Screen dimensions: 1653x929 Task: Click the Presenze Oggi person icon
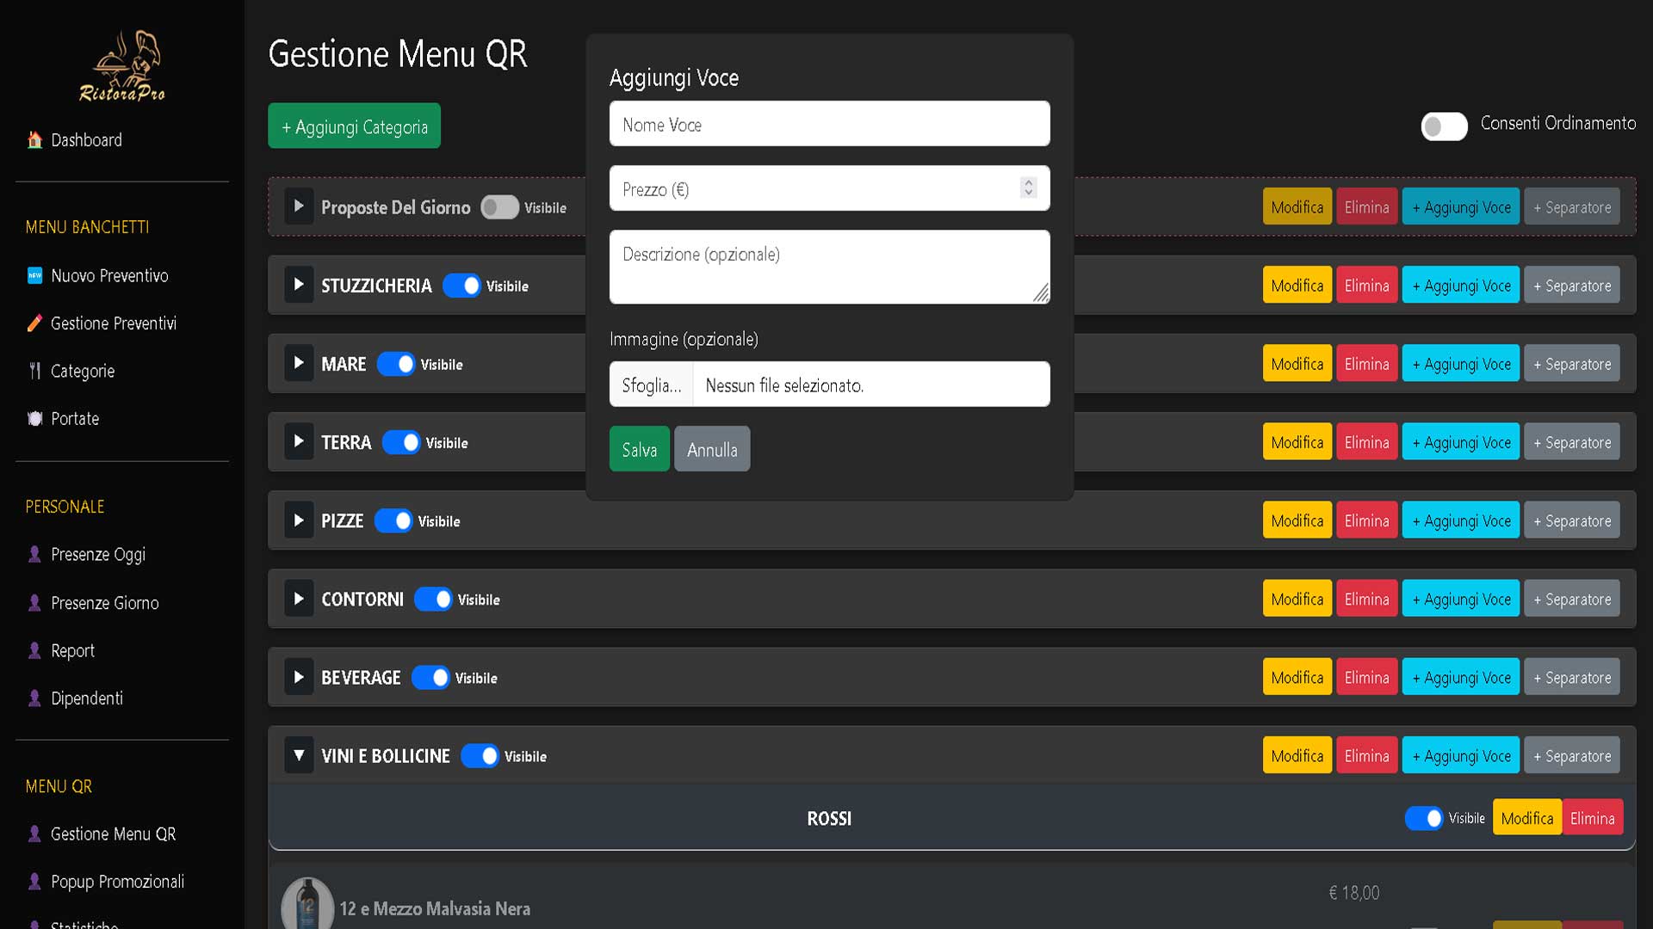(x=34, y=554)
